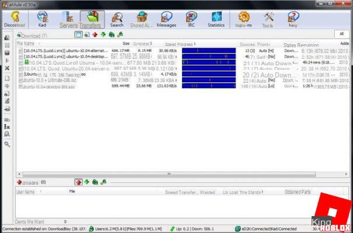Sort uploads by Obtained Parts column
This screenshot has height=233, width=353.
pyautogui.click(x=298, y=192)
